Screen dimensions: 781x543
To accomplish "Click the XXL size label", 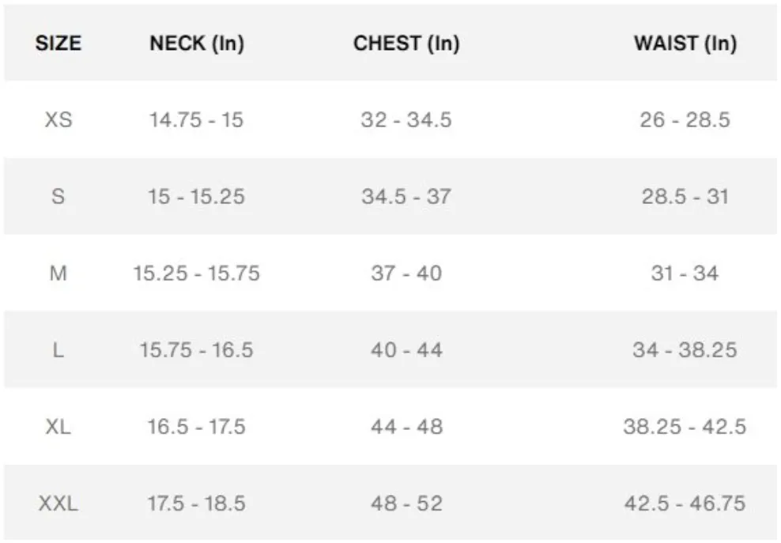I will [x=58, y=503].
